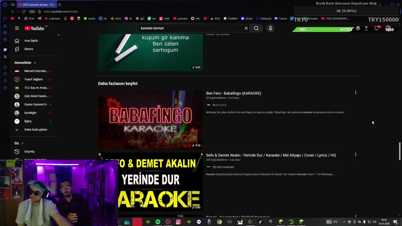Screen dimensions: 402x226
Task: Open Marvel Entertainment subscription
Action: pos(34,71)
